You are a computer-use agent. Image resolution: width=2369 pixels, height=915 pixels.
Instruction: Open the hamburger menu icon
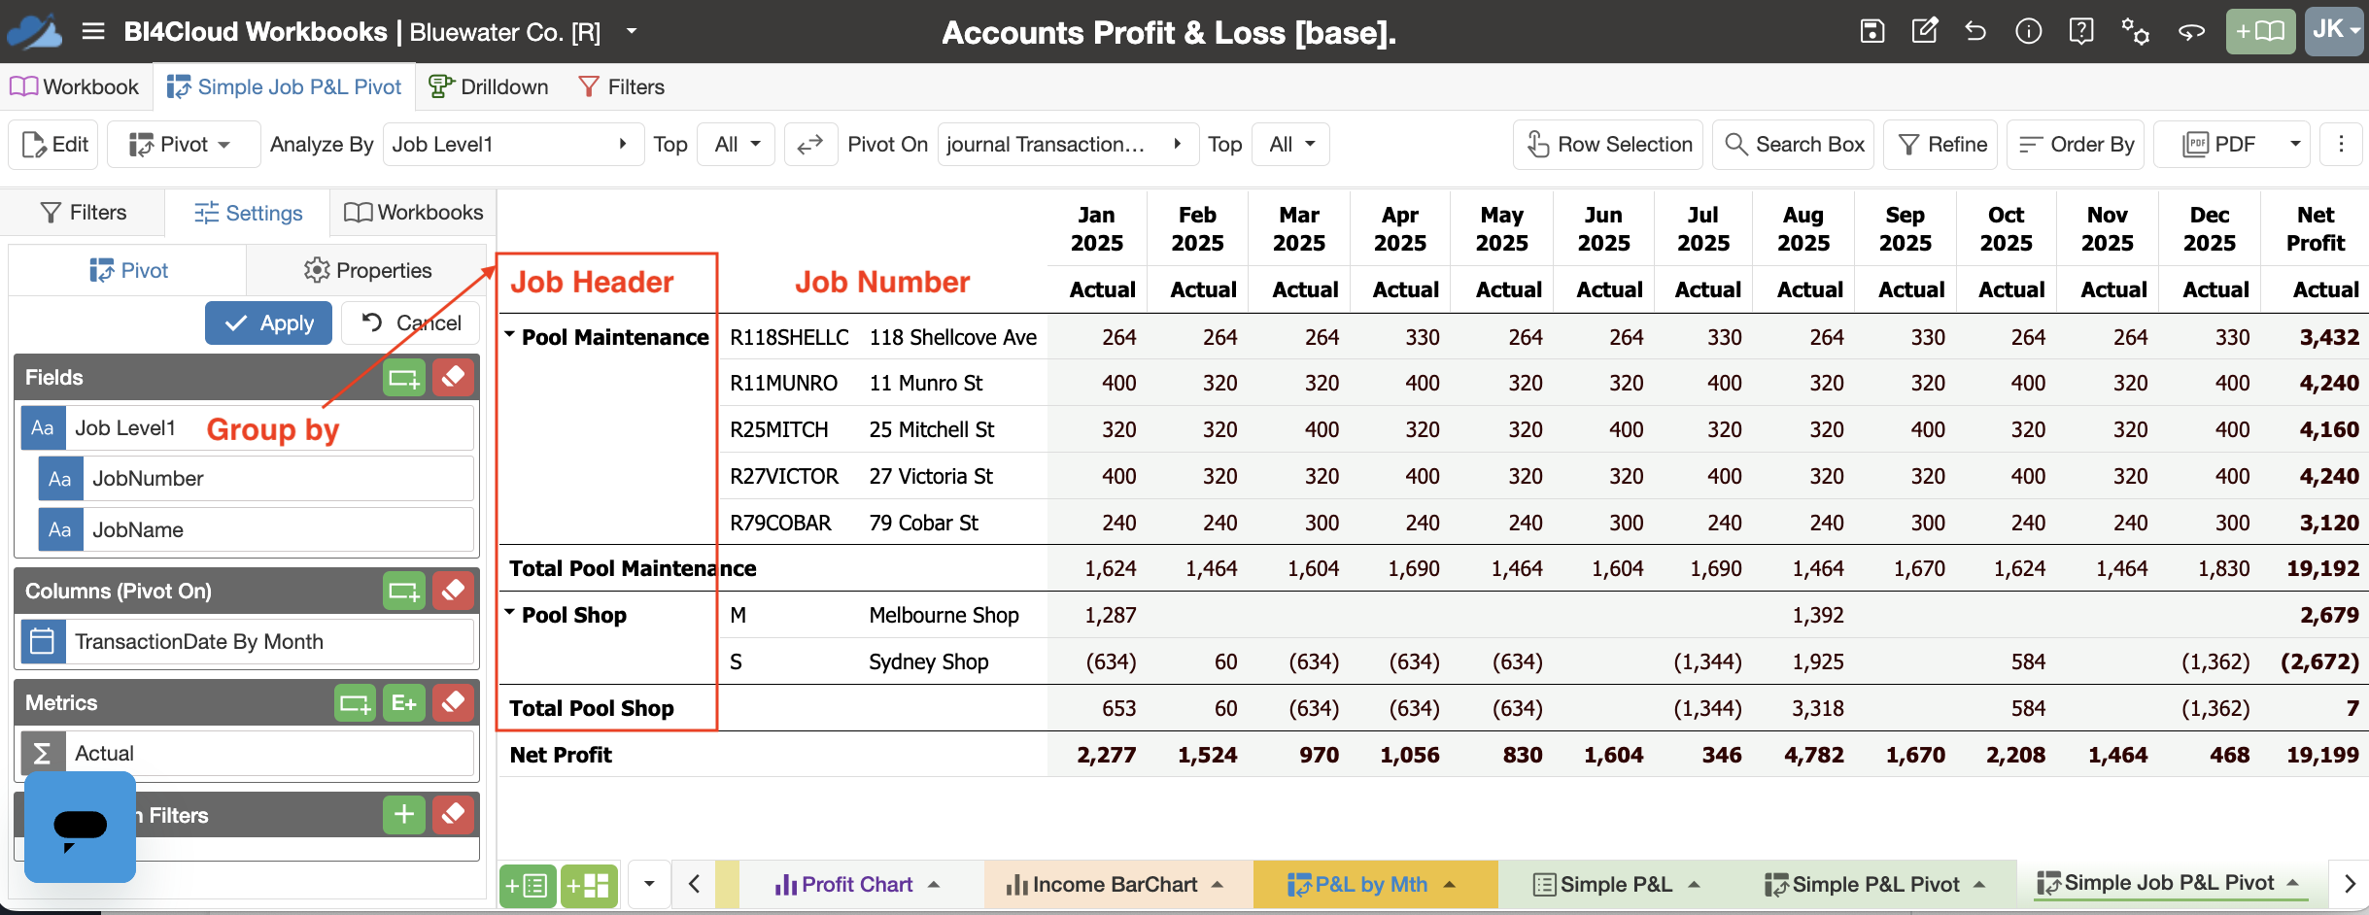click(x=93, y=31)
